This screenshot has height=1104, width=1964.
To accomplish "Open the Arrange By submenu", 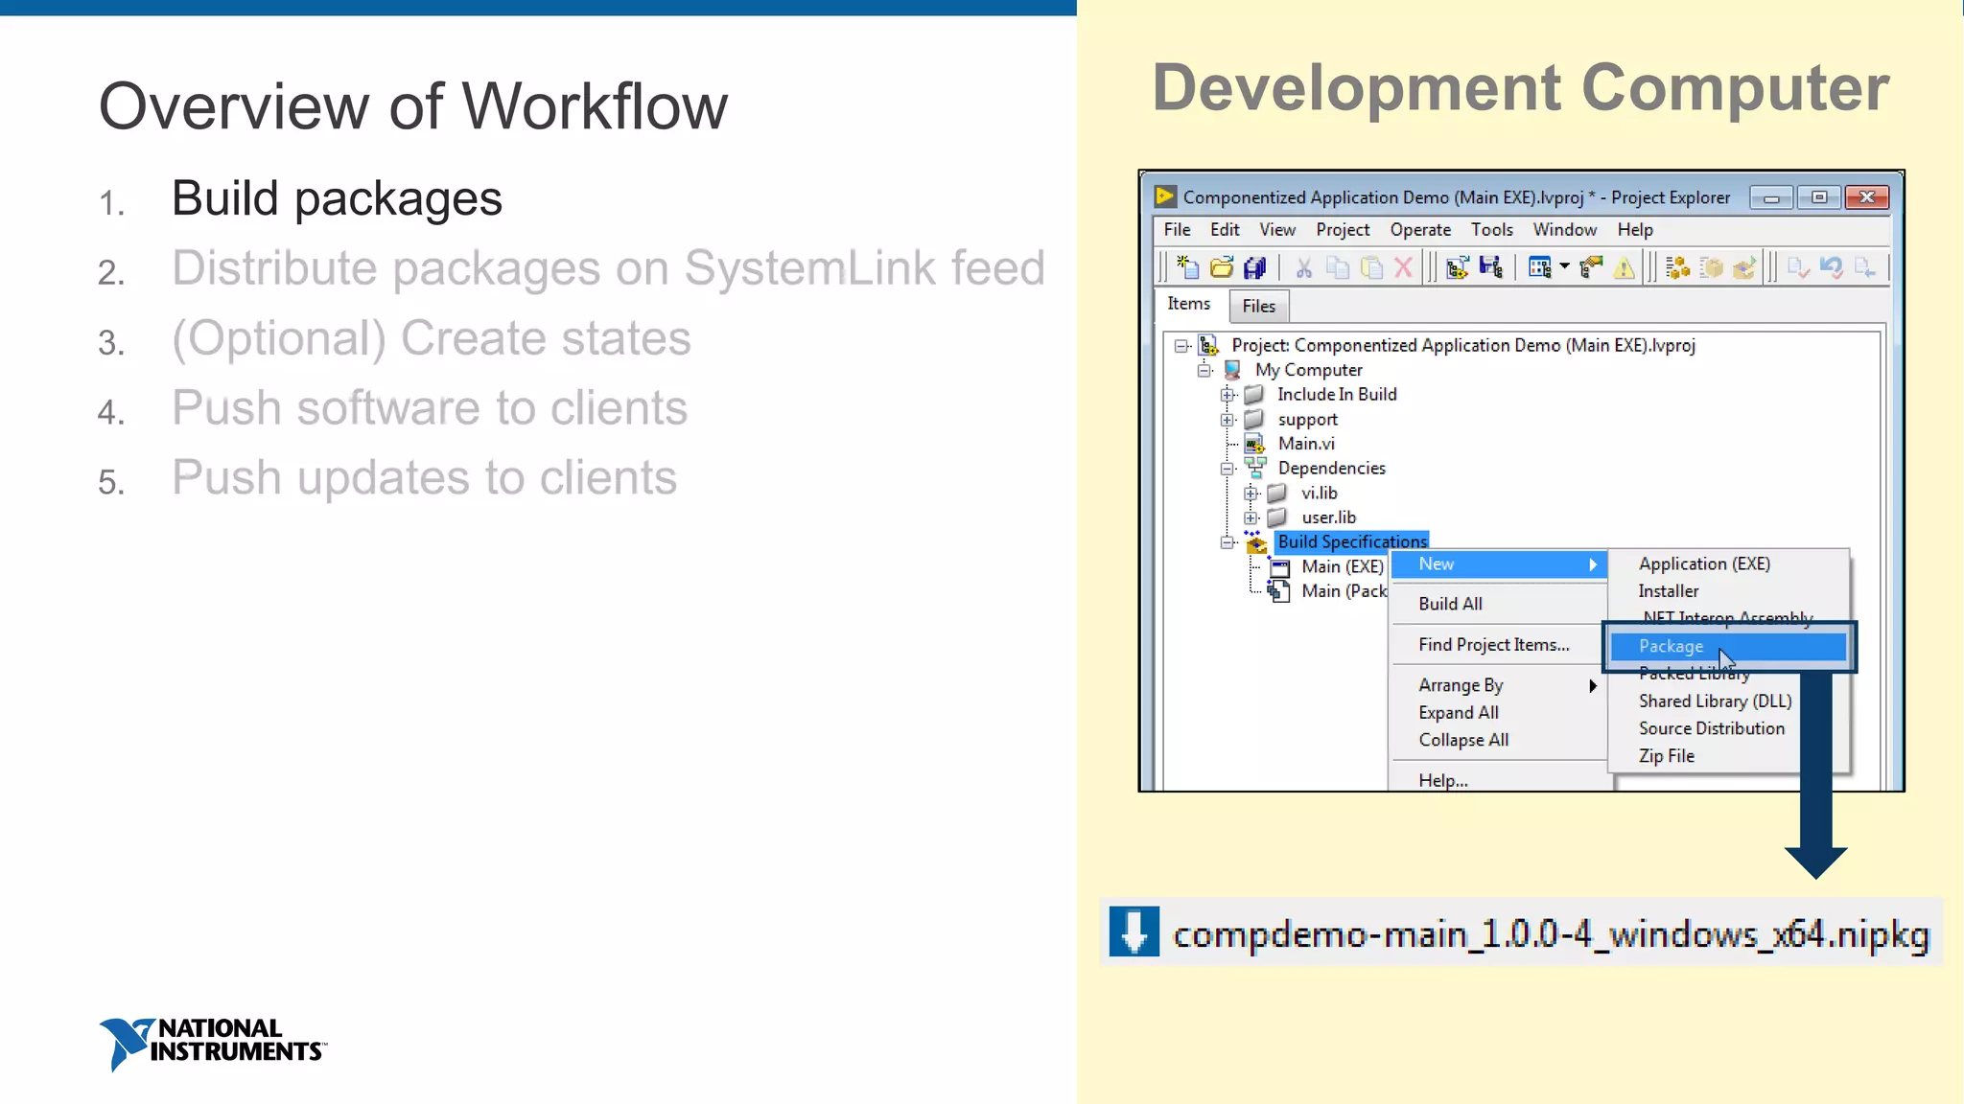I will 1499,685.
